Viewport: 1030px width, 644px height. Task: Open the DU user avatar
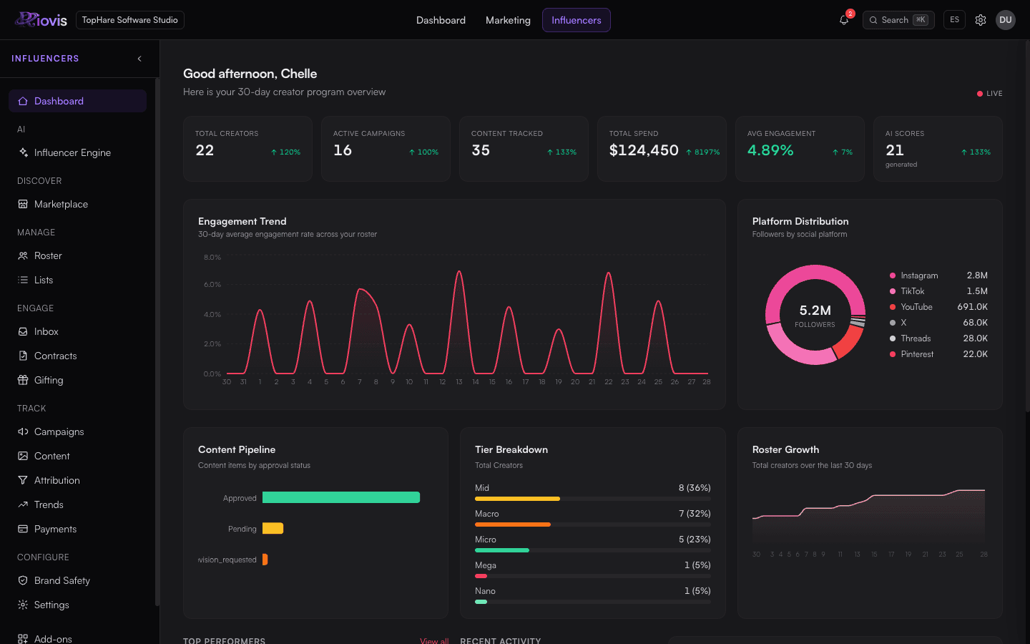point(1006,20)
